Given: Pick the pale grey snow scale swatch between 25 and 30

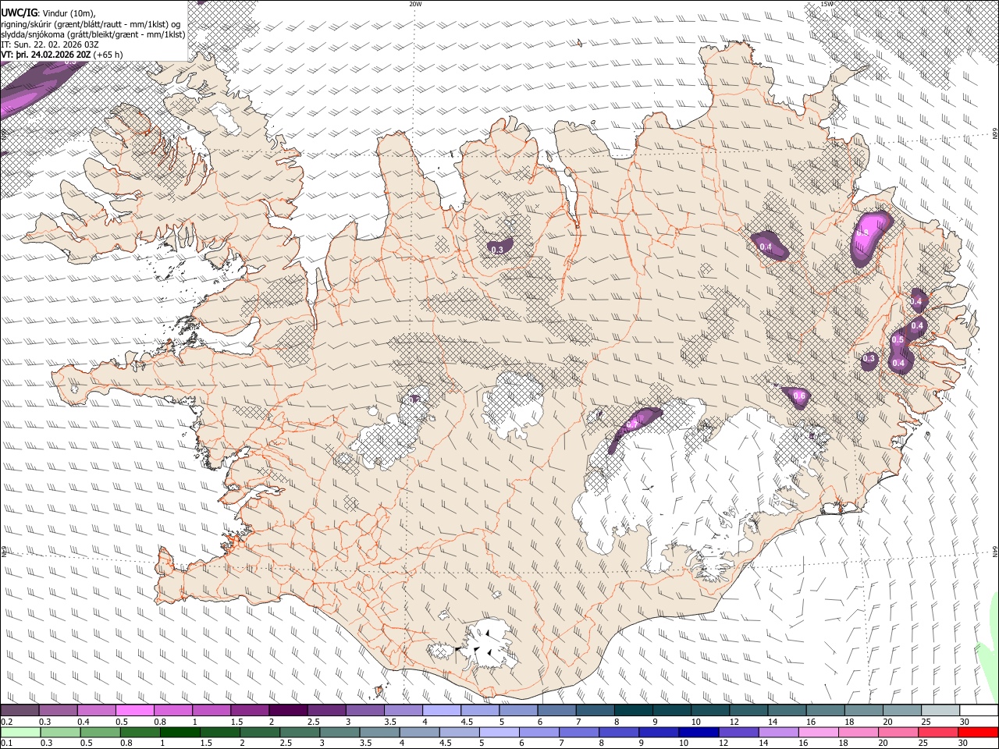Looking at the screenshot, I should point(941,710).
